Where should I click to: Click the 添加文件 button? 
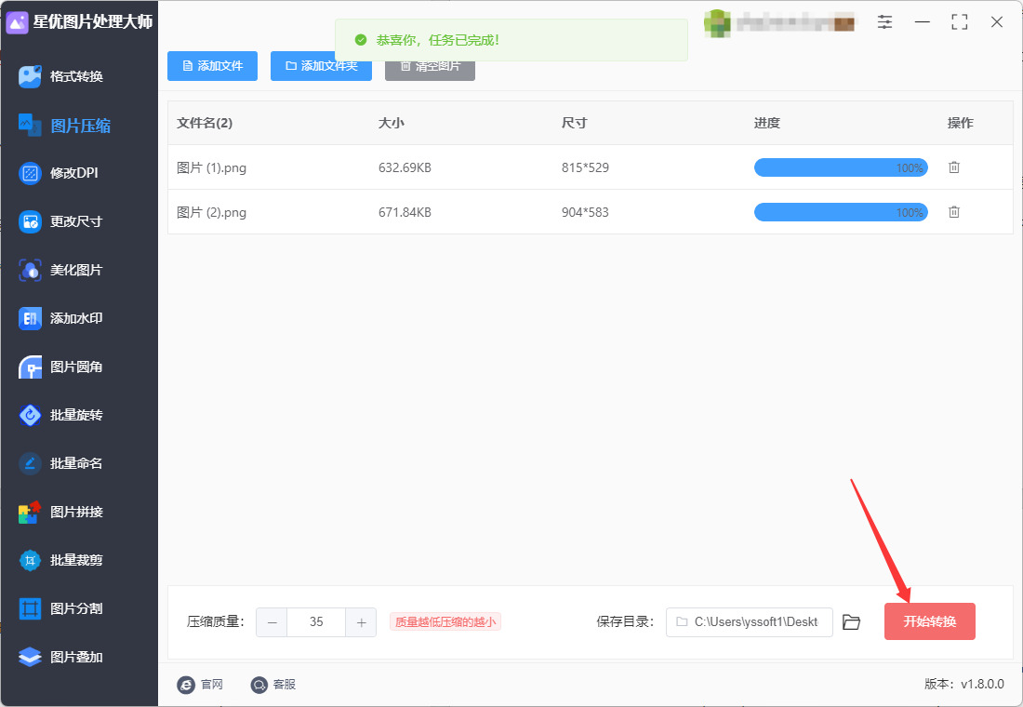coord(213,66)
